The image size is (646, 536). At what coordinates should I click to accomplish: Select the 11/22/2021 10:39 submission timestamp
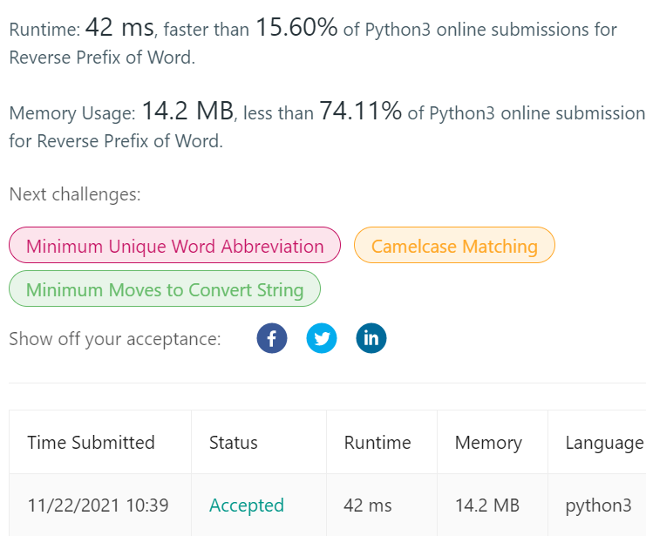(98, 505)
